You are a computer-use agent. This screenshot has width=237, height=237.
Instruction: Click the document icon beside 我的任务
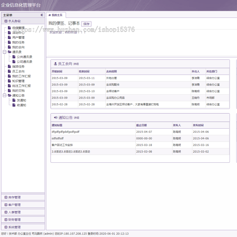click(x=8, y=42)
